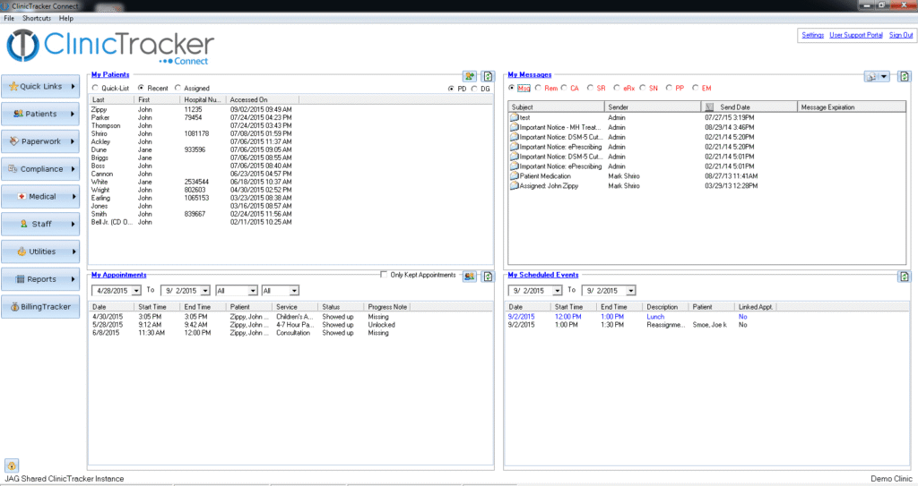
Task: Sort appointments by Progress Note column
Action: [x=387, y=306]
